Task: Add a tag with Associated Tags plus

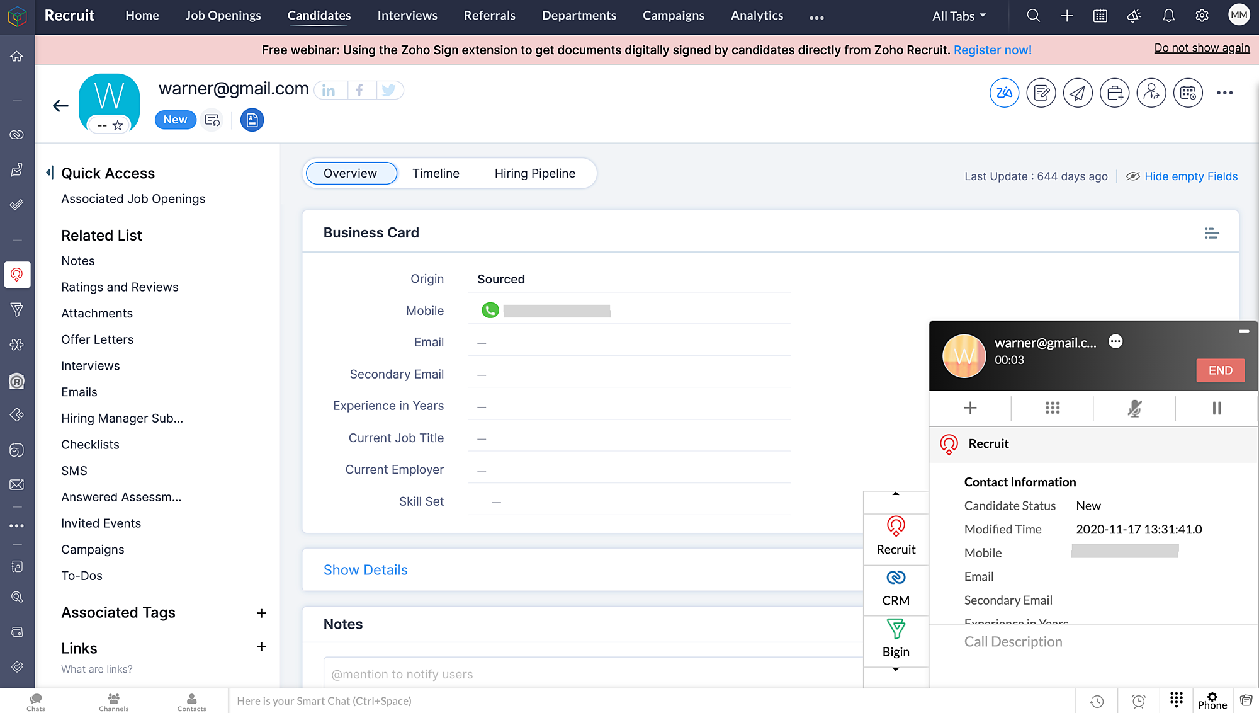Action: (261, 613)
